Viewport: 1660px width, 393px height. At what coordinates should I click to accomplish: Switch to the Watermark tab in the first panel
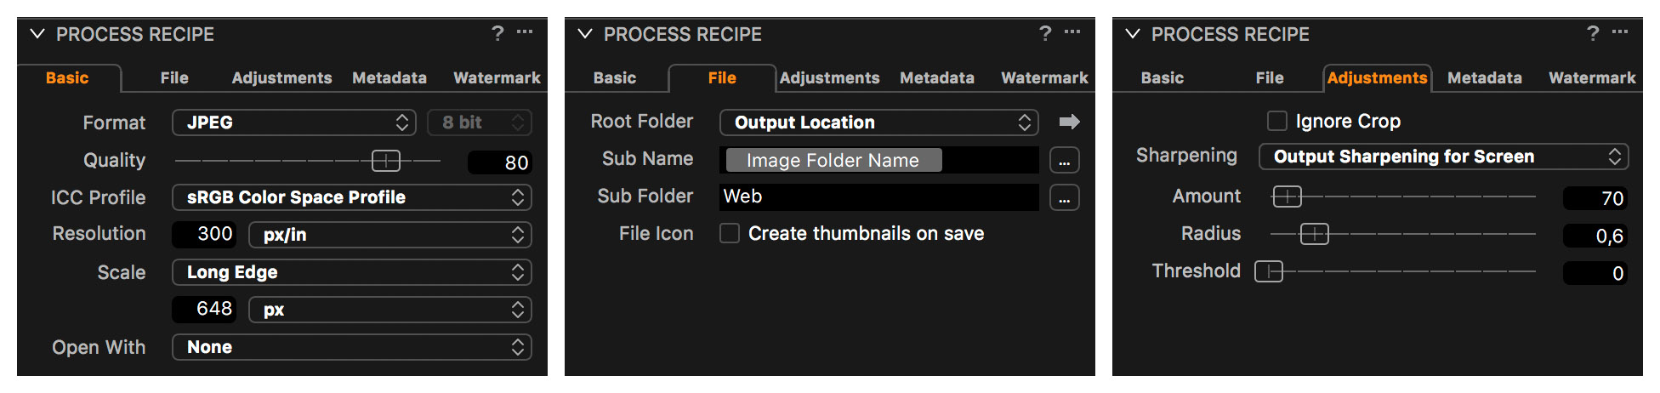pos(497,77)
